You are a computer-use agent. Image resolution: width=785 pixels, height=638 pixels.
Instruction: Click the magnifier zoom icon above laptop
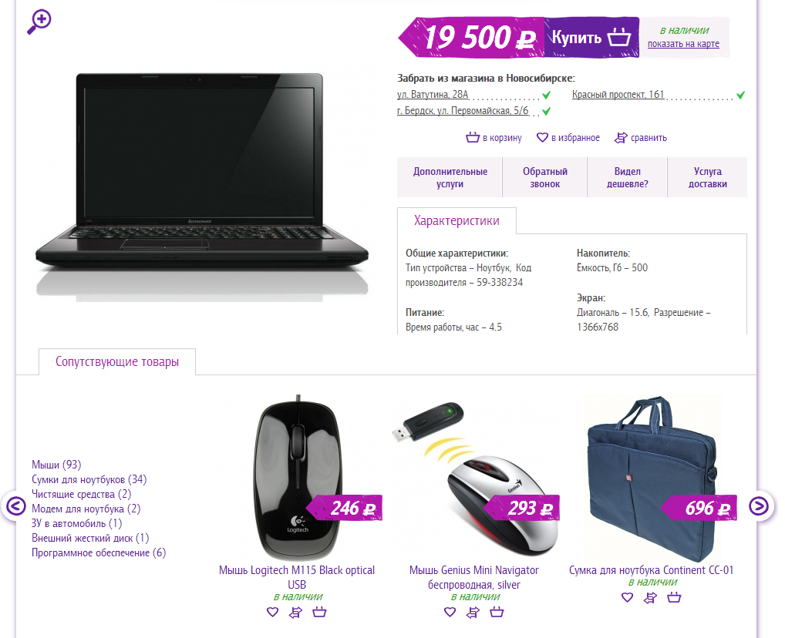tap(39, 22)
